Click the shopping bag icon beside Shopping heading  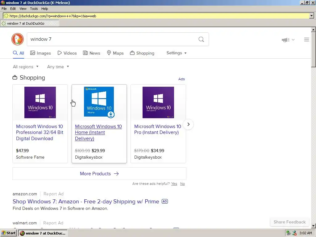tap(15, 77)
